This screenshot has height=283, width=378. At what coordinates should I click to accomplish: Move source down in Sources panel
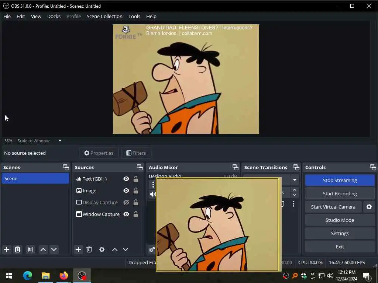[x=126, y=249]
